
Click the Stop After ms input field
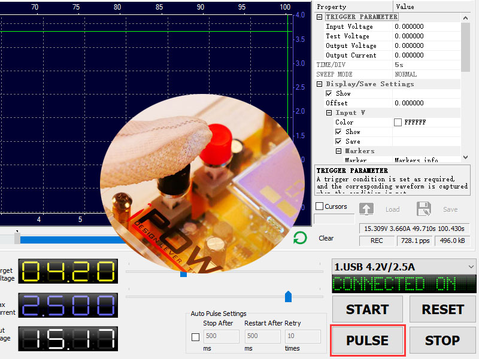(x=221, y=336)
